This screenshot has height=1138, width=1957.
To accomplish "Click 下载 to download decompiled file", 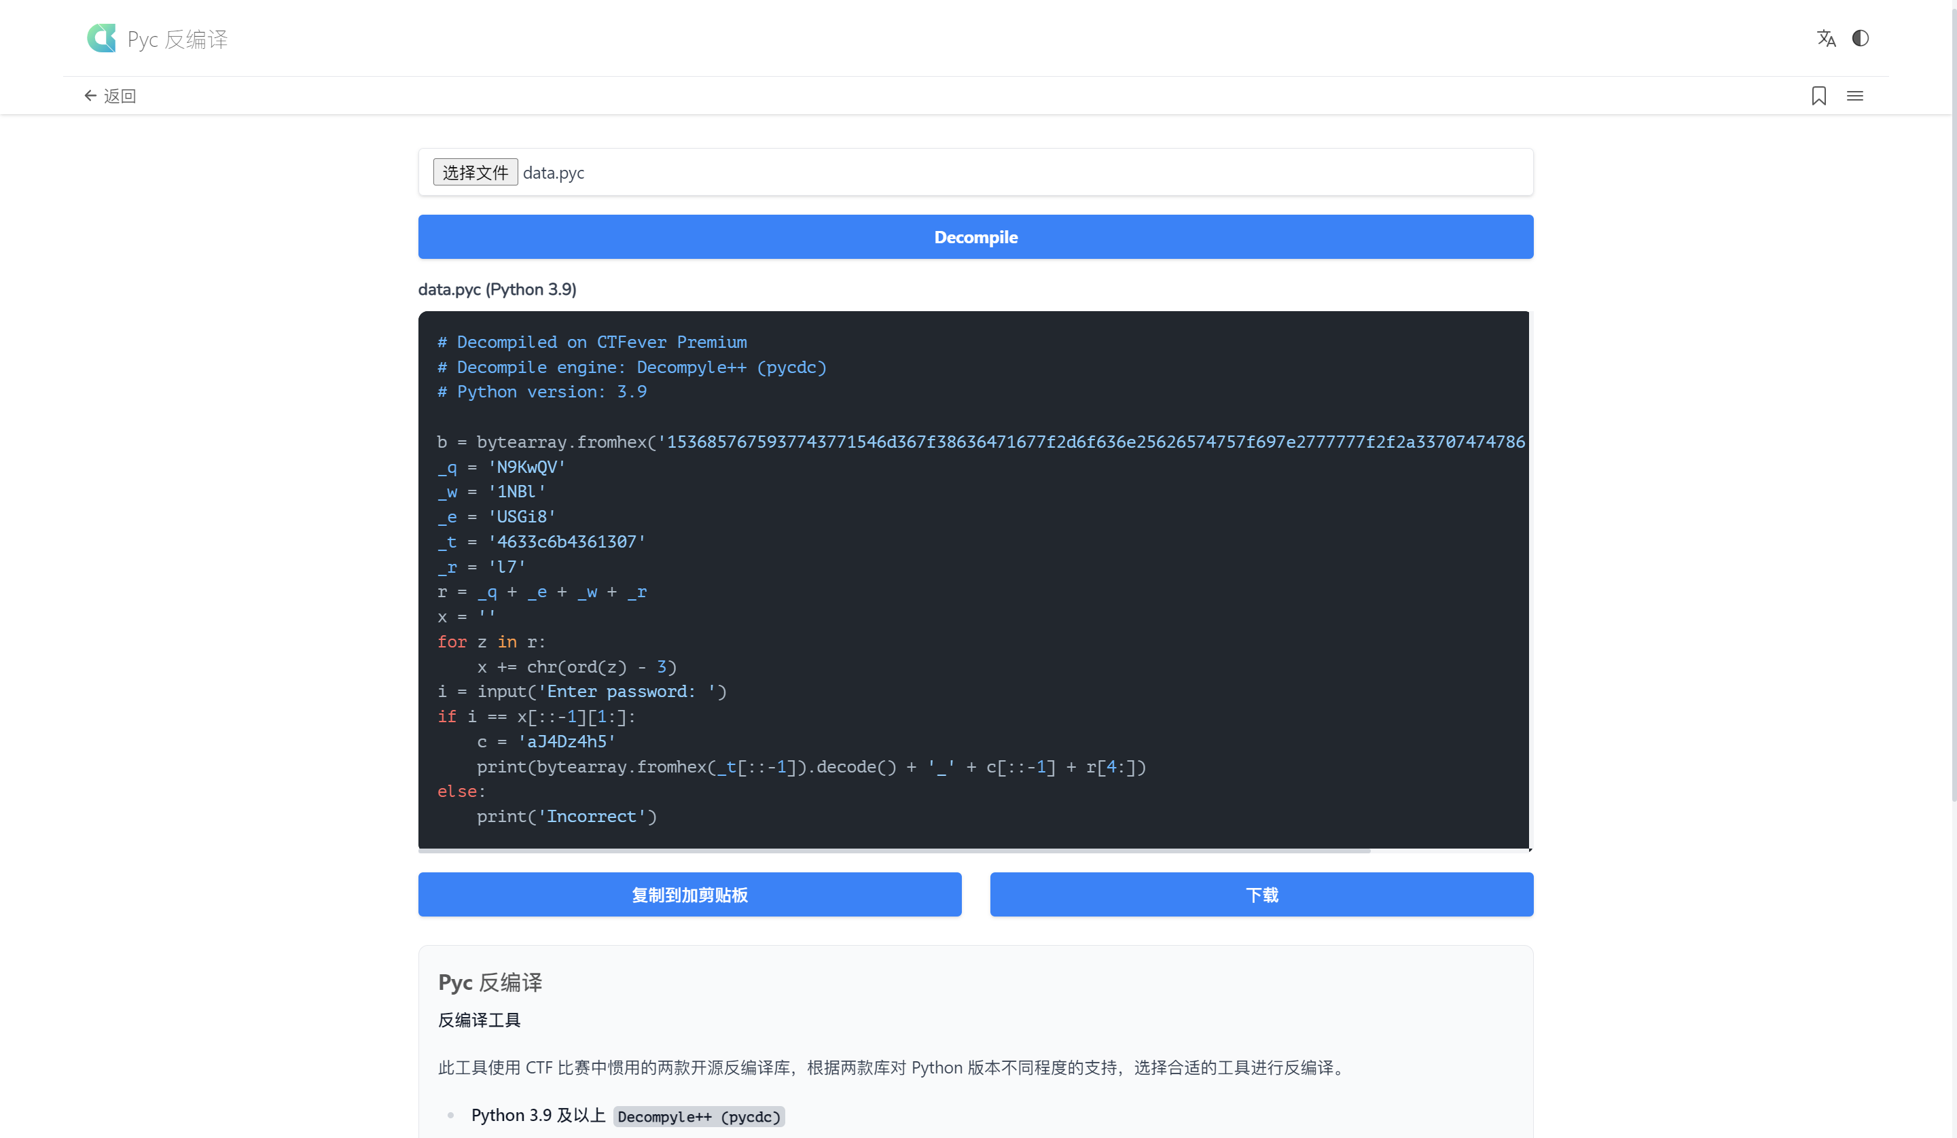I will point(1261,894).
